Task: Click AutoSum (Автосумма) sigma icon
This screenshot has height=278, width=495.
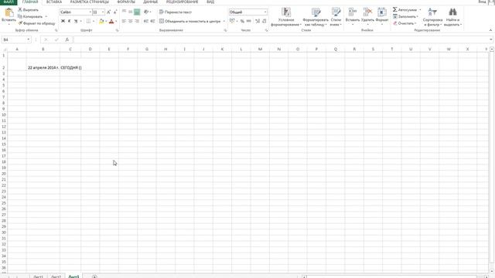Action: (395, 10)
